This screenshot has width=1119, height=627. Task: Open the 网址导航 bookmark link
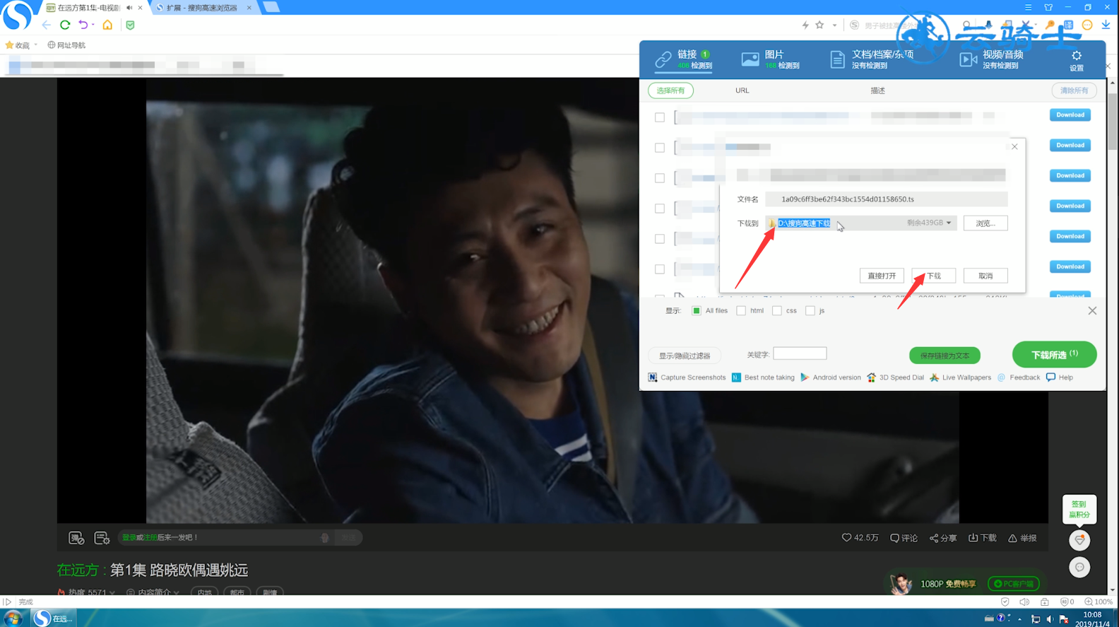pyautogui.click(x=66, y=45)
